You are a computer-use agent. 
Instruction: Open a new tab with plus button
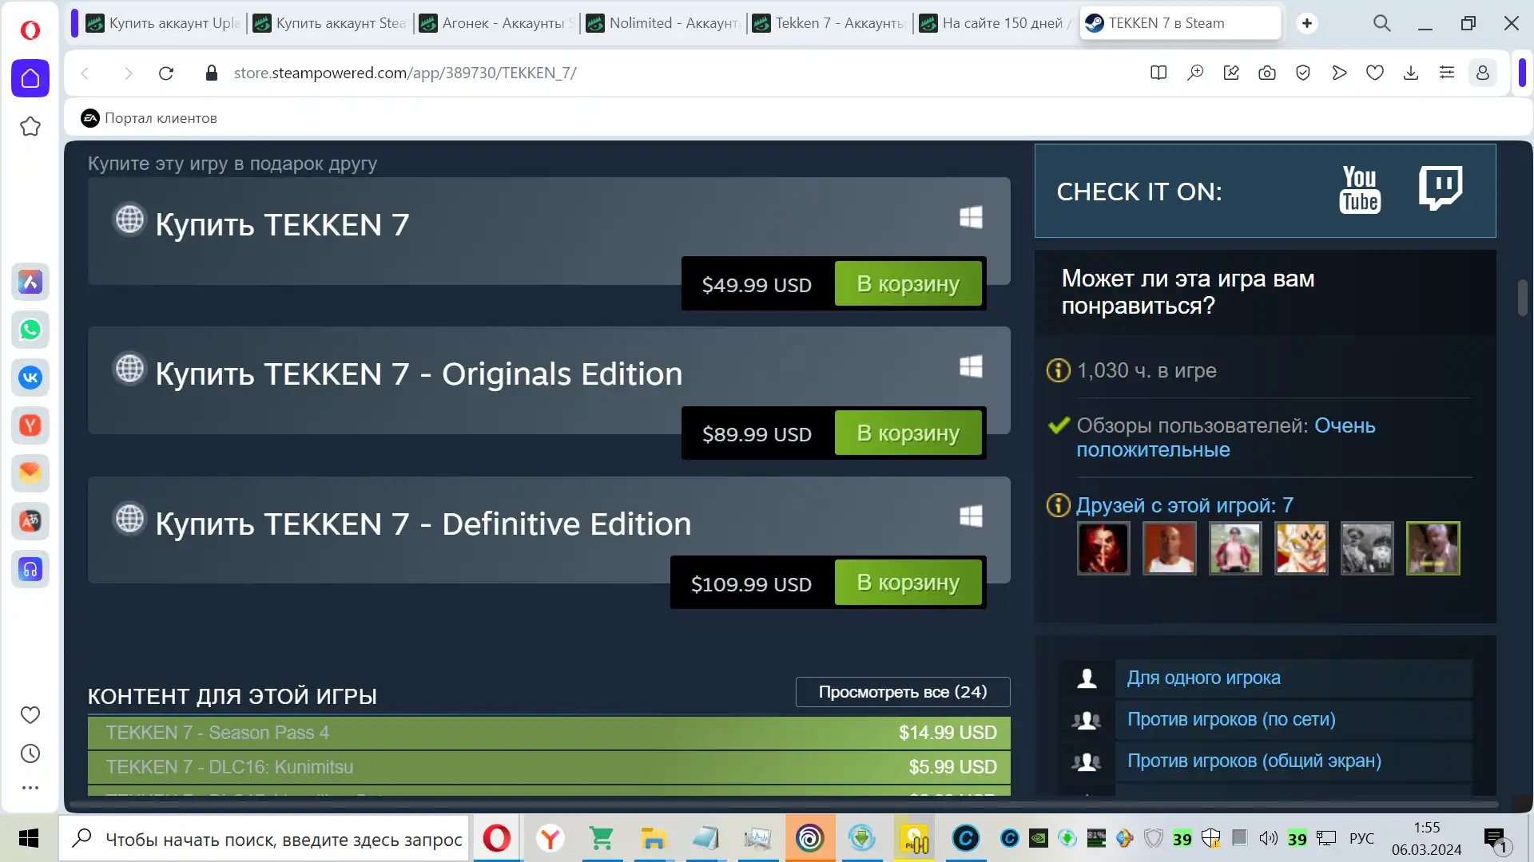[1307, 23]
